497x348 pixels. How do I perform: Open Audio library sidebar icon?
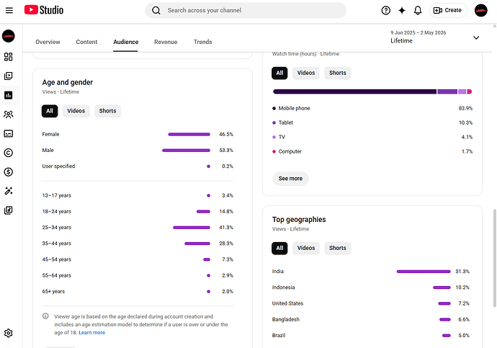pyautogui.click(x=9, y=210)
